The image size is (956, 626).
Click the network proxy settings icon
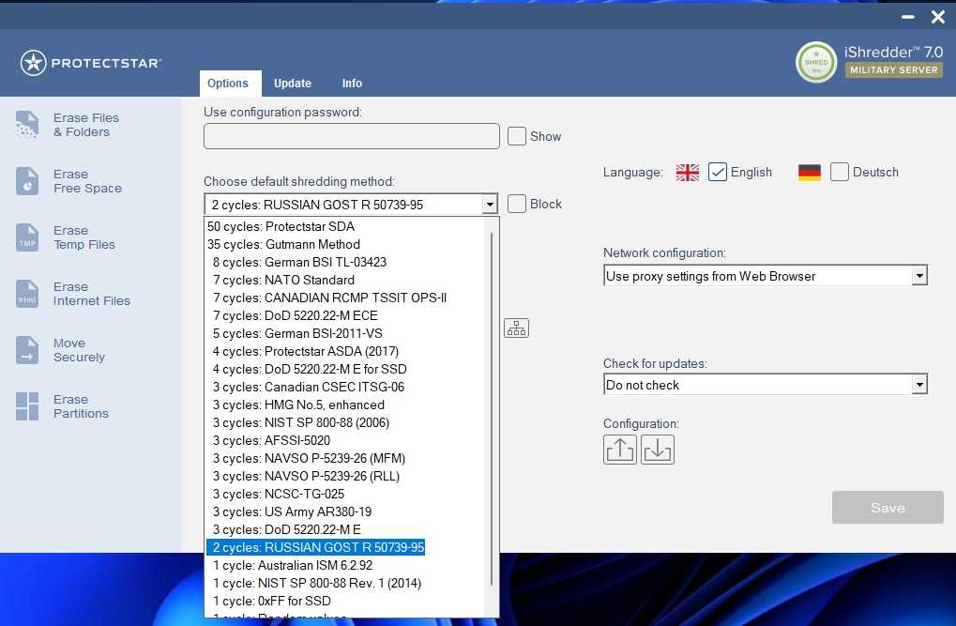click(516, 328)
